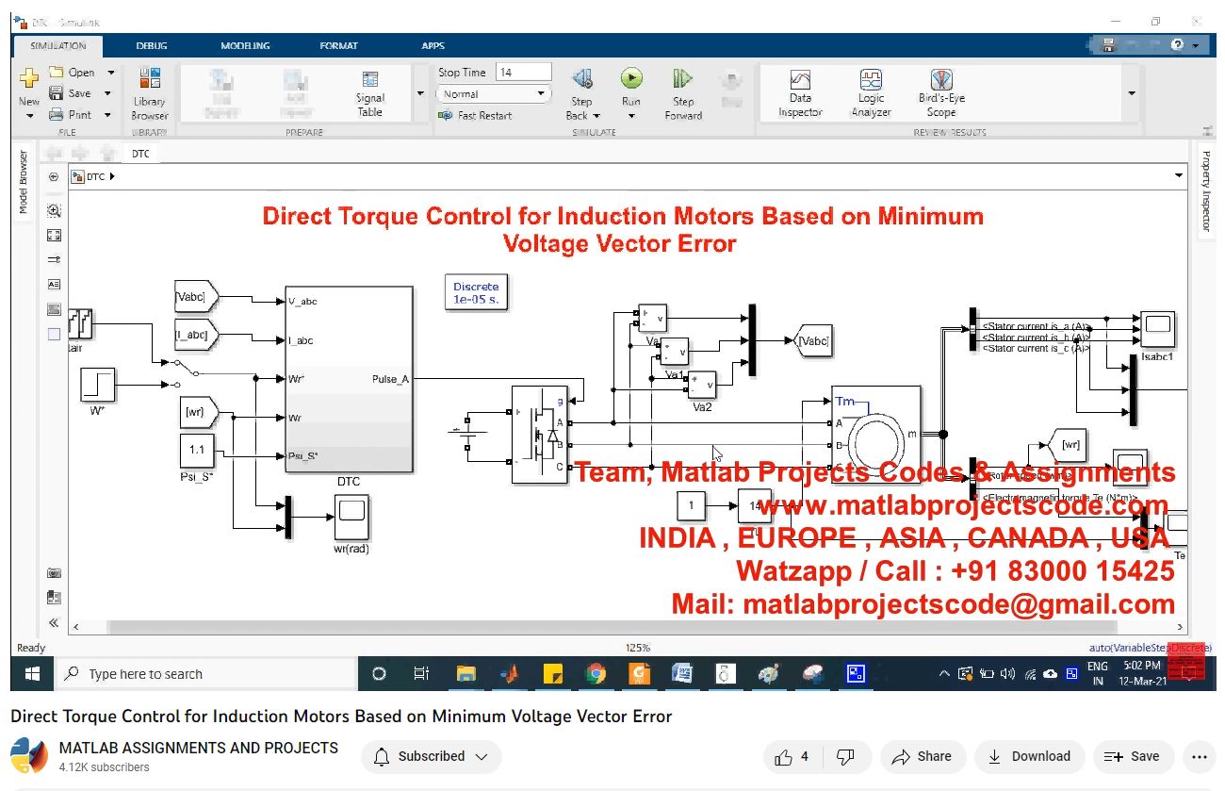Click the Windows Start button
The image size is (1225, 791).
coord(32,674)
